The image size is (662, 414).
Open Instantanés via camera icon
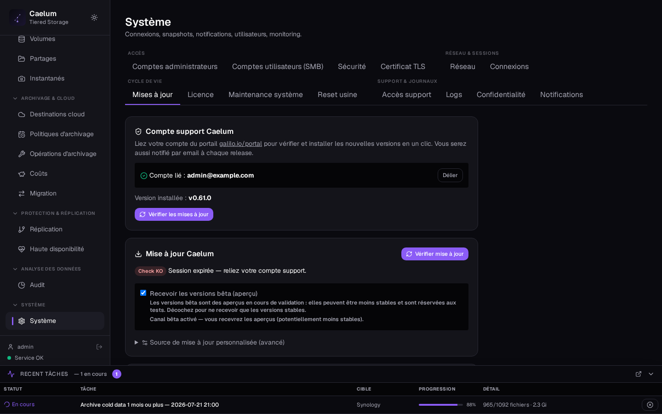pos(22,79)
